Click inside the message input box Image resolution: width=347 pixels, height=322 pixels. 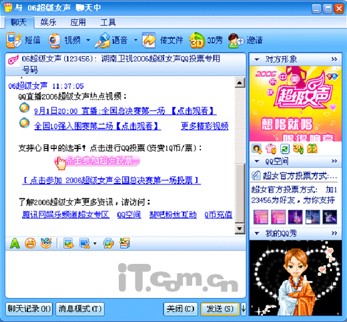[125, 274]
